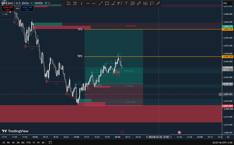Select the ruler measure tool
This screenshot has width=234, height=145.
[x=139, y=3]
